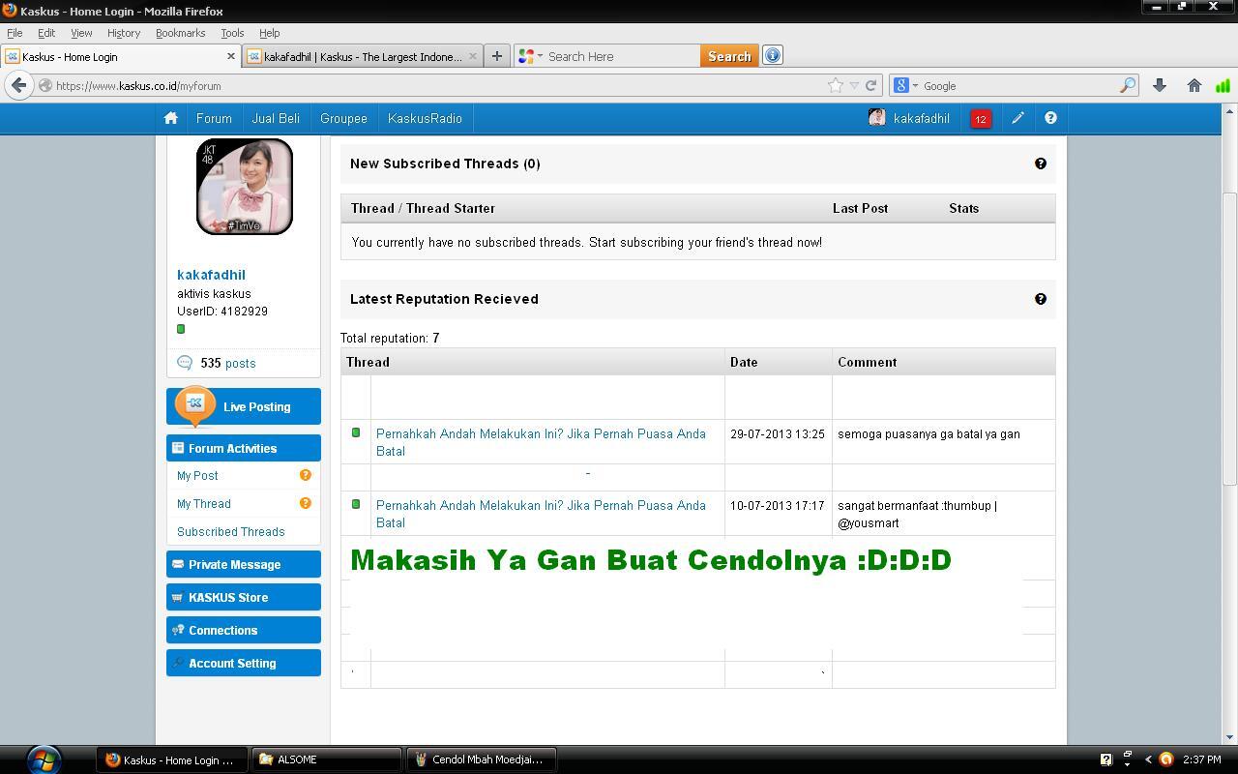Open the kakafadhil account menu in navbar

[x=909, y=118]
